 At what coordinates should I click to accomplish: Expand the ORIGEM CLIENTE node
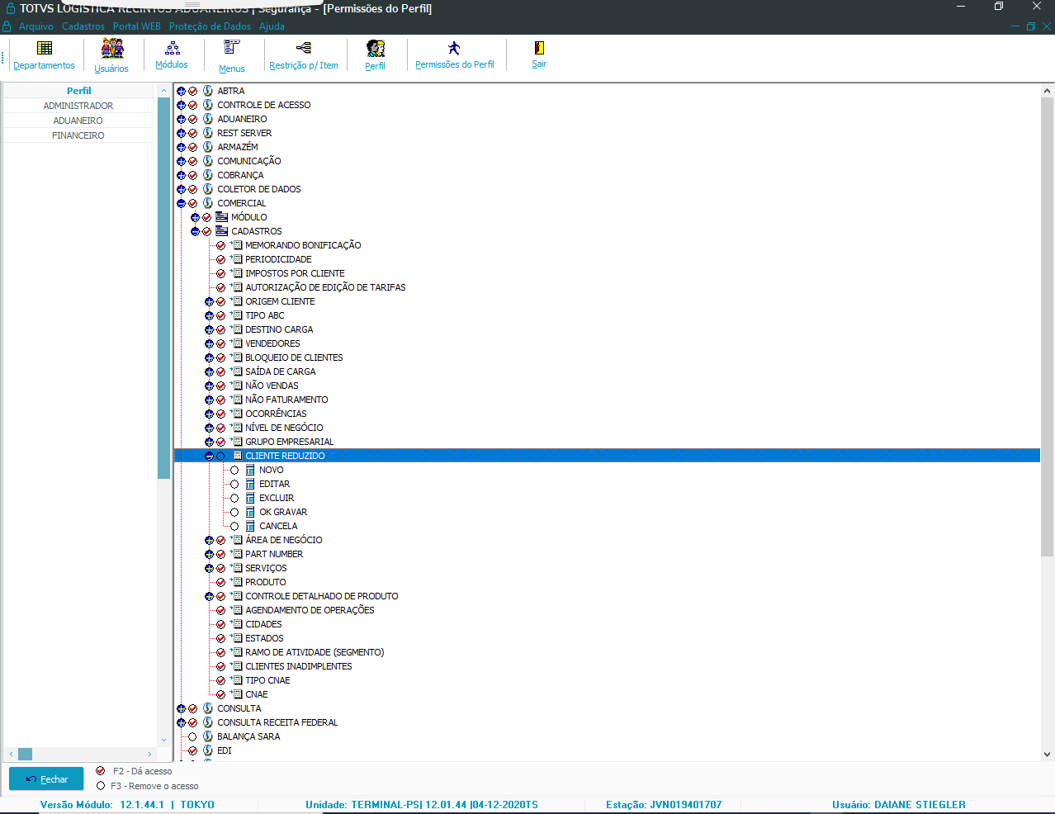point(209,302)
